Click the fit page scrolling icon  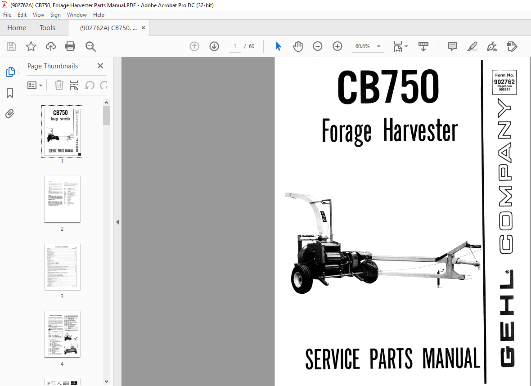pyautogui.click(x=398, y=46)
